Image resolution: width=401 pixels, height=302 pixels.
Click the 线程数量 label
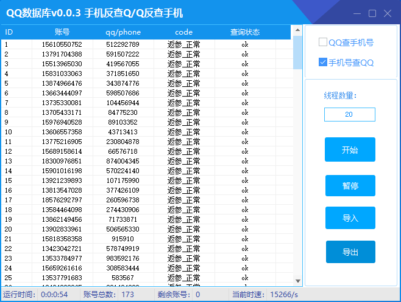click(340, 95)
